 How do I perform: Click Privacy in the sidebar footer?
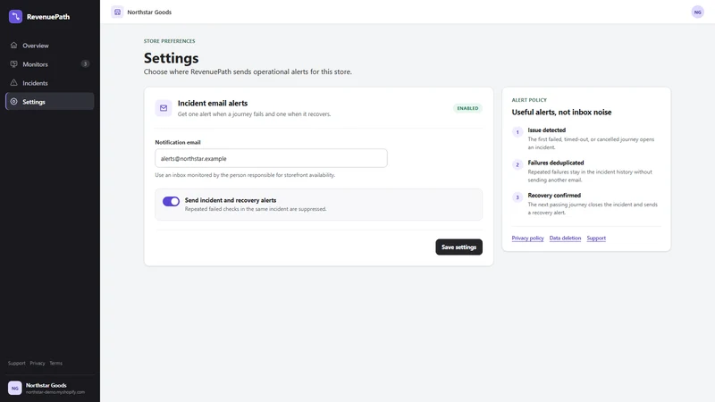(38, 364)
